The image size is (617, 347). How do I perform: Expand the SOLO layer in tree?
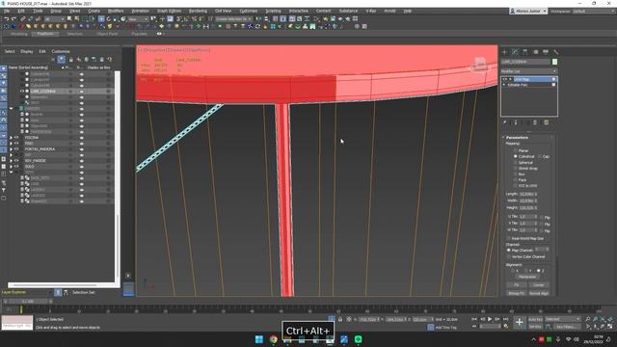coord(11,167)
